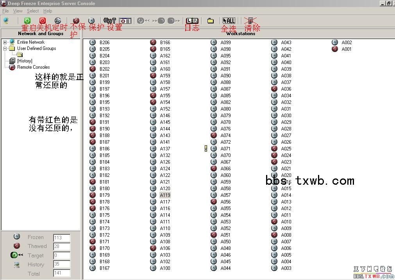395x280 pixels.
Task: Expand the Entire Network tree node
Action: pos(5,42)
